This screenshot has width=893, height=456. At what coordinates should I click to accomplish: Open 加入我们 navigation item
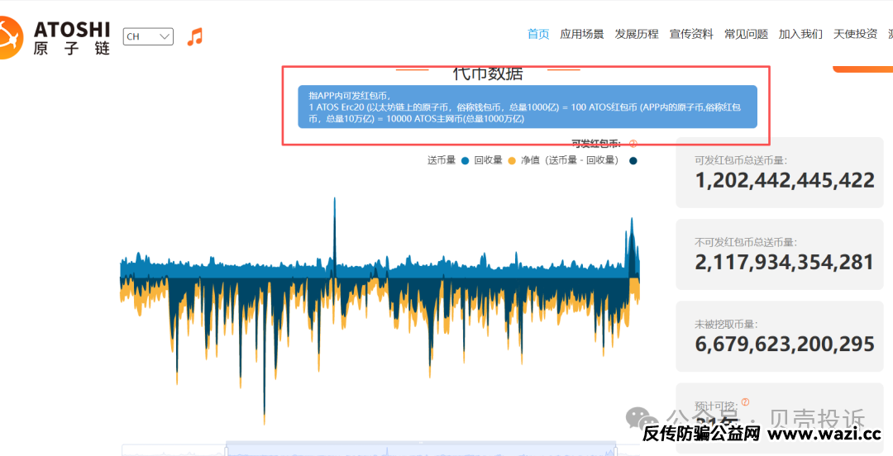[800, 34]
